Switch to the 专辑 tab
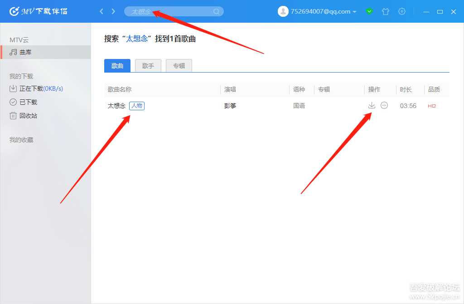 click(x=179, y=65)
